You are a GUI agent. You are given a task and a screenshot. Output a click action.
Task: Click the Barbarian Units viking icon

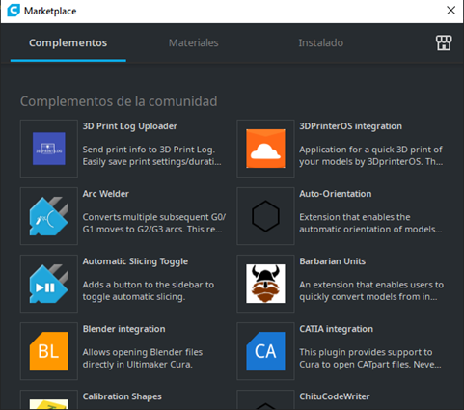coord(265,284)
